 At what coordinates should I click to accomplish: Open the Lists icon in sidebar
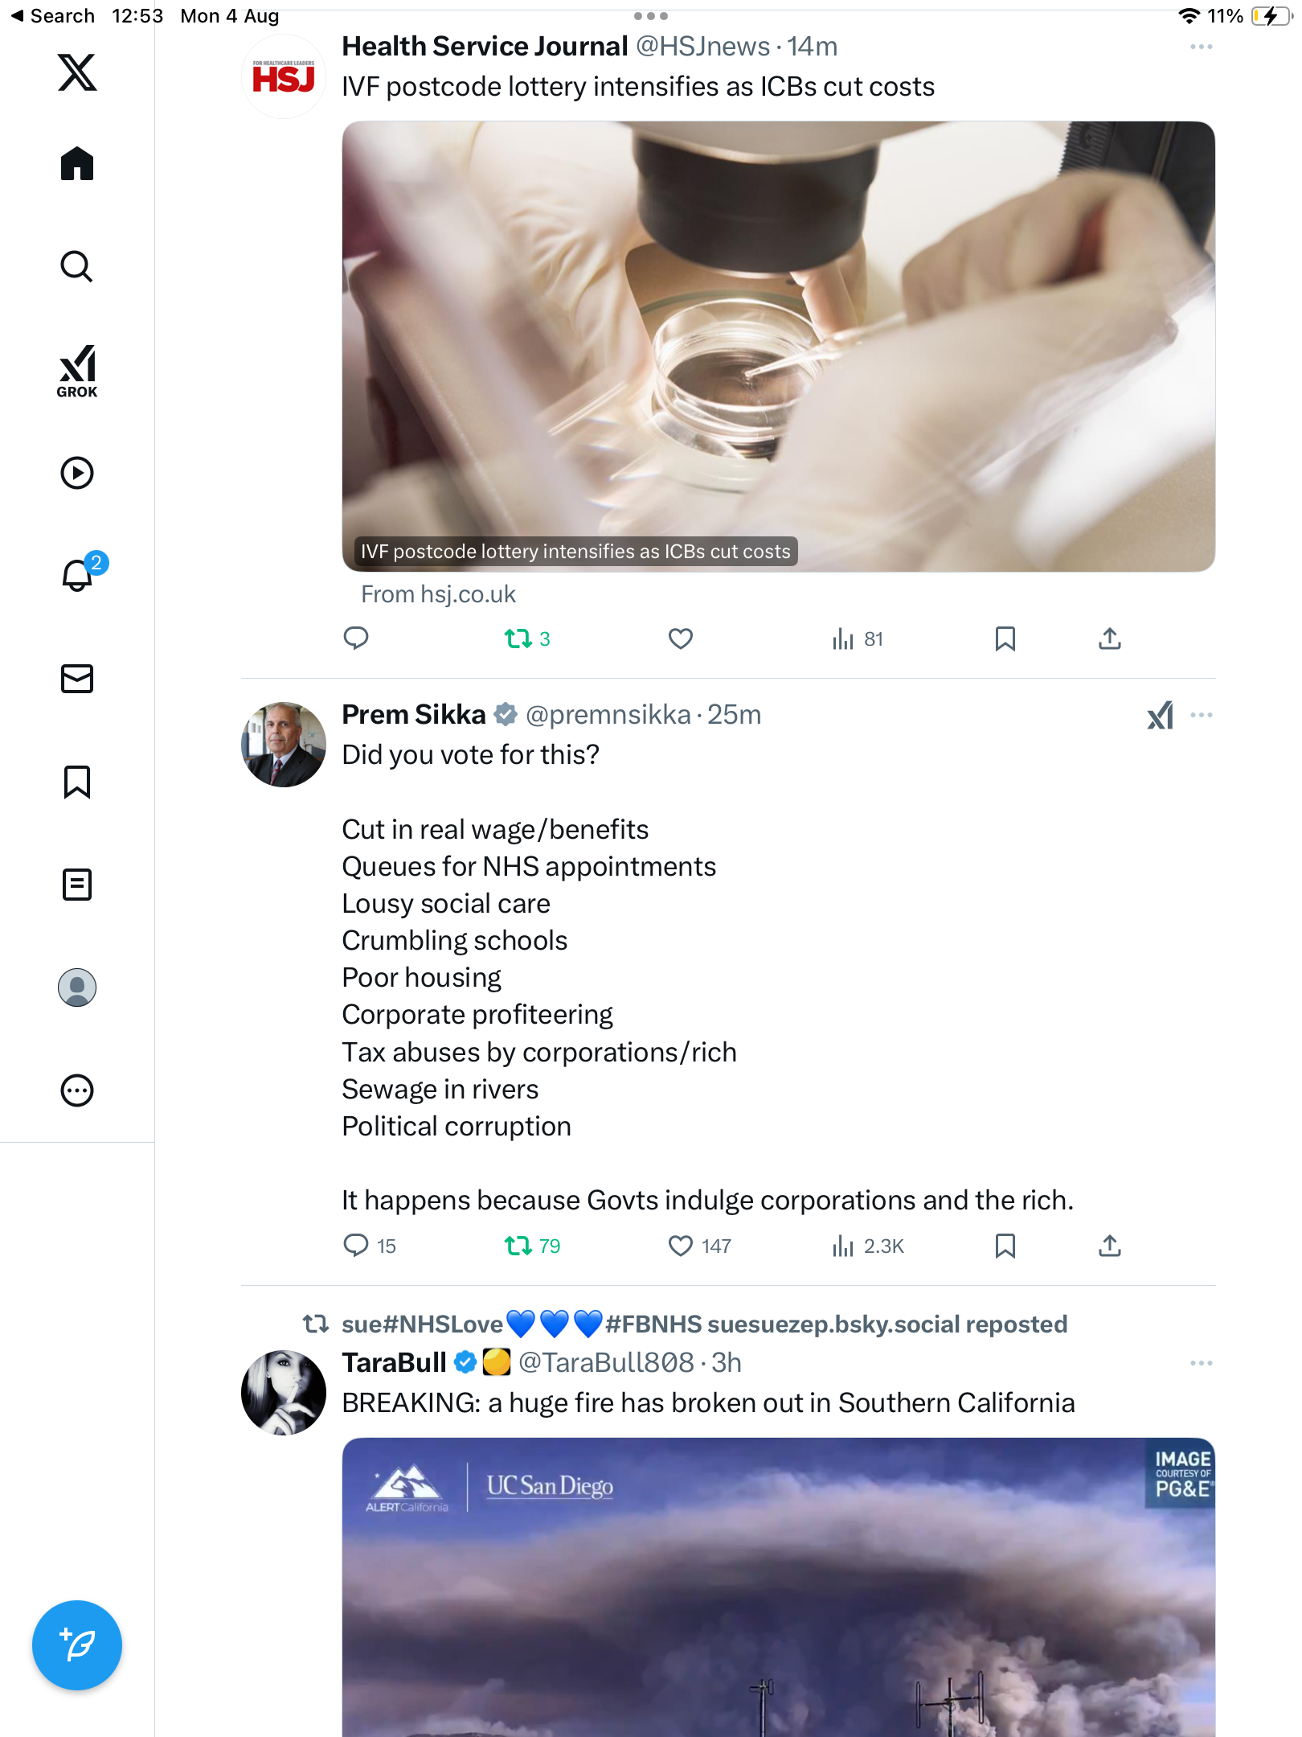pos(77,885)
